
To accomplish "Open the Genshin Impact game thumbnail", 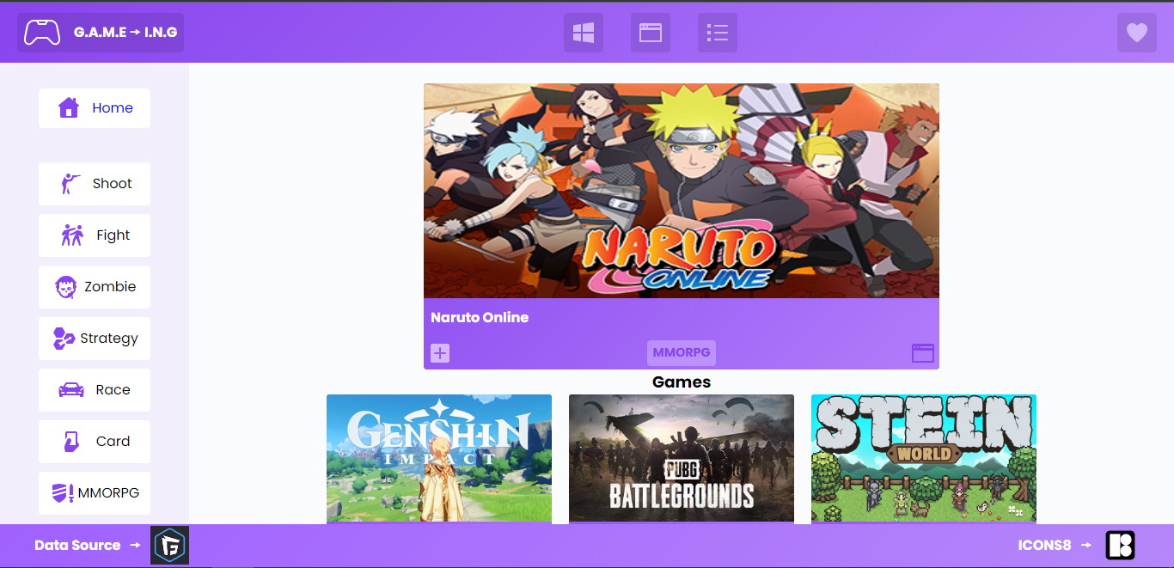I will pyautogui.click(x=439, y=459).
